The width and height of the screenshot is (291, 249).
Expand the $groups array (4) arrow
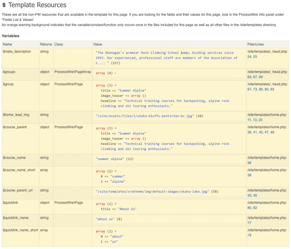(115, 73)
